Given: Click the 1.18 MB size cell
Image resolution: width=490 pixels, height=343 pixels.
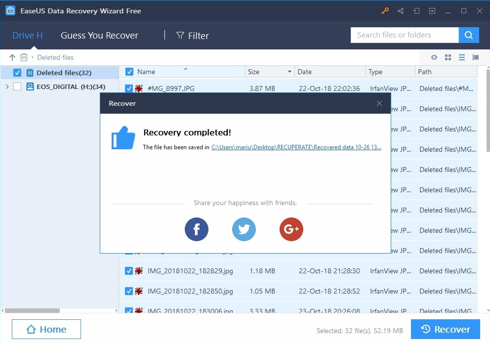Looking at the screenshot, I should click(x=262, y=271).
